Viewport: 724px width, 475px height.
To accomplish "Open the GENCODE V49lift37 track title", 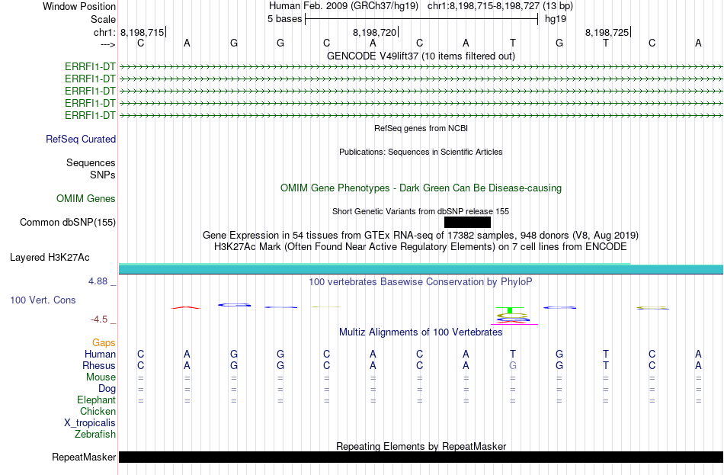I will 421,56.
